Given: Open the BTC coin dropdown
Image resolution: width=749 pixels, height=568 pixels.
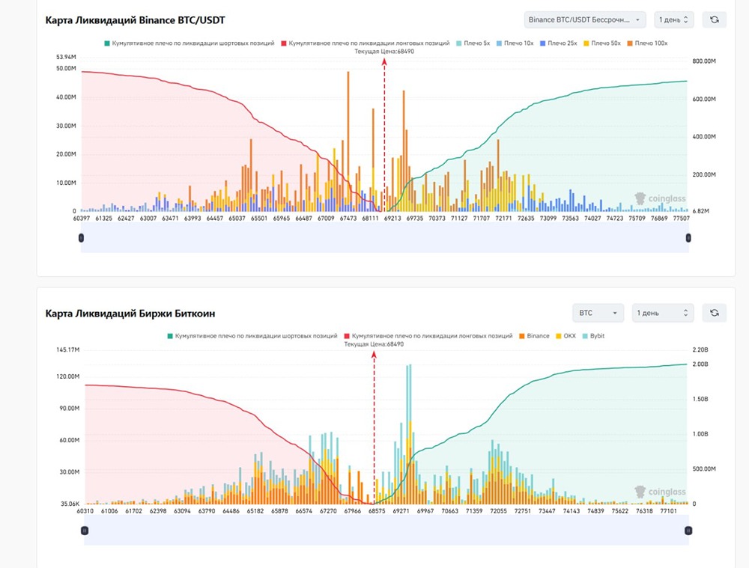Looking at the screenshot, I should coord(598,313).
